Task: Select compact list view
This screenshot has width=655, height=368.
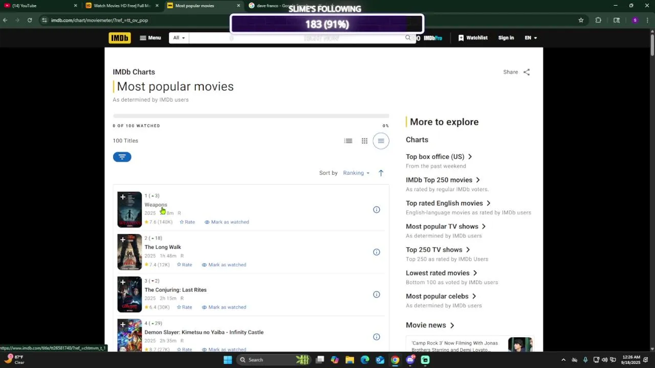Action: [381, 141]
